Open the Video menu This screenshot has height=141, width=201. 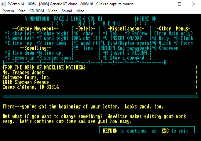tap(53, 11)
